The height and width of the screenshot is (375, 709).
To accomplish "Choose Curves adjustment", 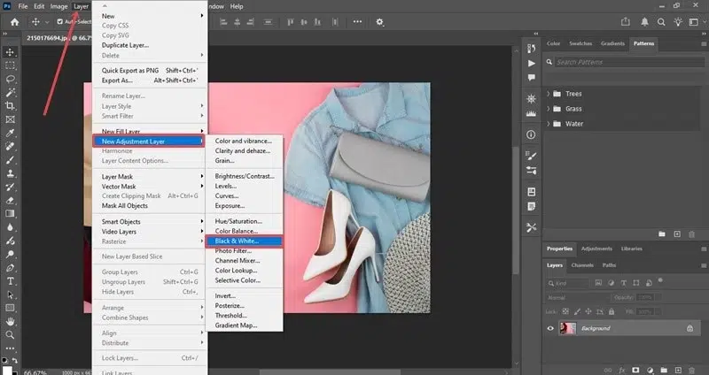I will pyautogui.click(x=245, y=195).
